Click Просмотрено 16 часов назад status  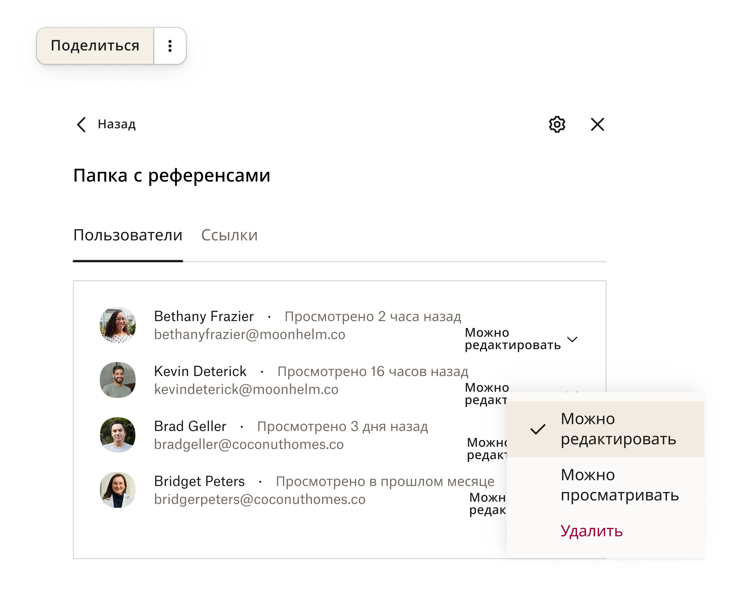[x=373, y=372]
